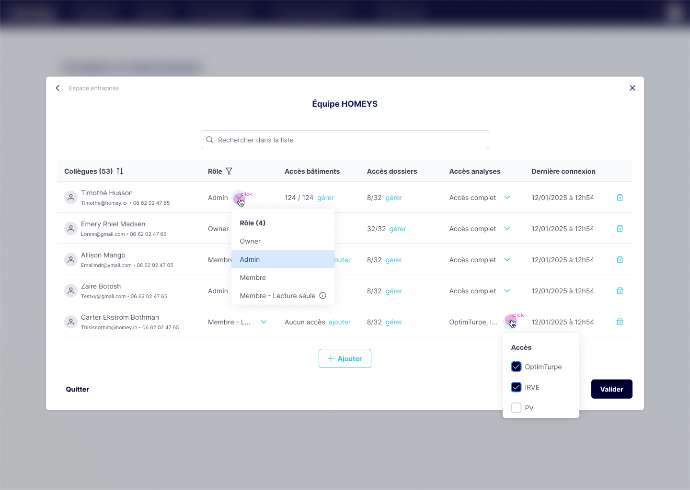This screenshot has height=490, width=690.
Task: Click info icon beside Membre - Lecture seule
Action: point(323,296)
